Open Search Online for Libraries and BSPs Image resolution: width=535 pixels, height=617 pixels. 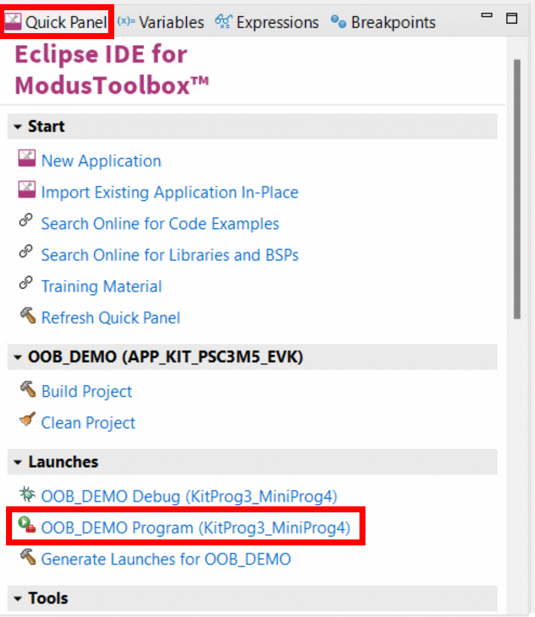[x=170, y=255]
